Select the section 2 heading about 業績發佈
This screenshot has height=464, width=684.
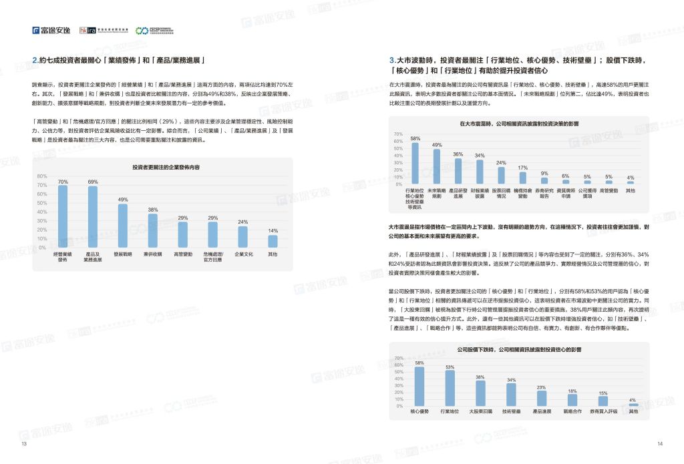pos(119,60)
